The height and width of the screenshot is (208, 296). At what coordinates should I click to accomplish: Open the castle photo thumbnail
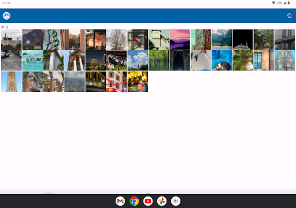click(12, 39)
